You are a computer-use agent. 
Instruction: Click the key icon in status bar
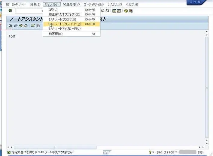coord(150,152)
